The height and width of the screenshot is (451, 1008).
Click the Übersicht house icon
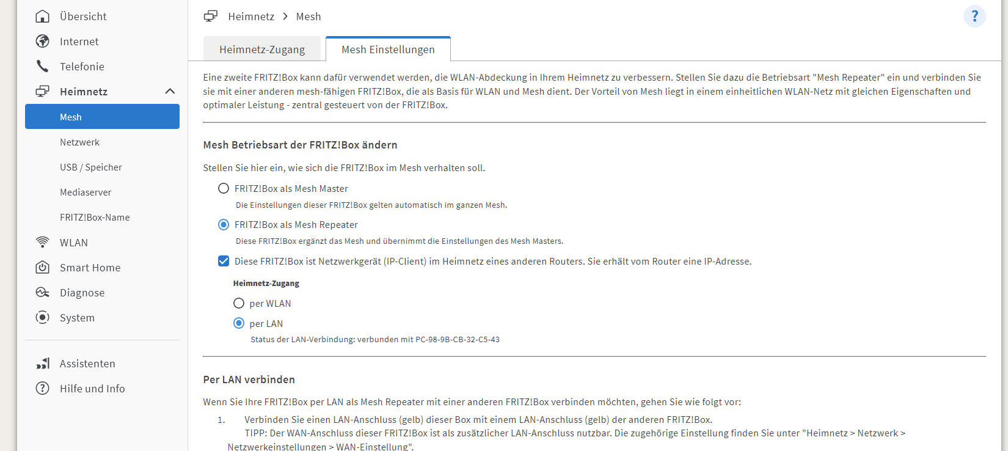pyautogui.click(x=42, y=16)
